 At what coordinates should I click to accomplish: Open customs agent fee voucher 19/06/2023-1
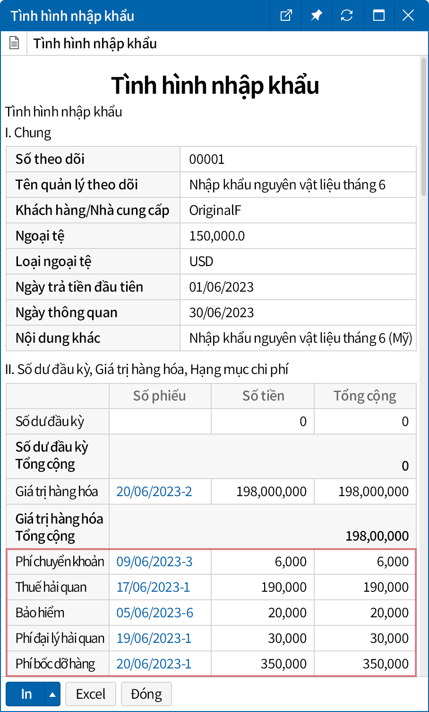pos(154,639)
